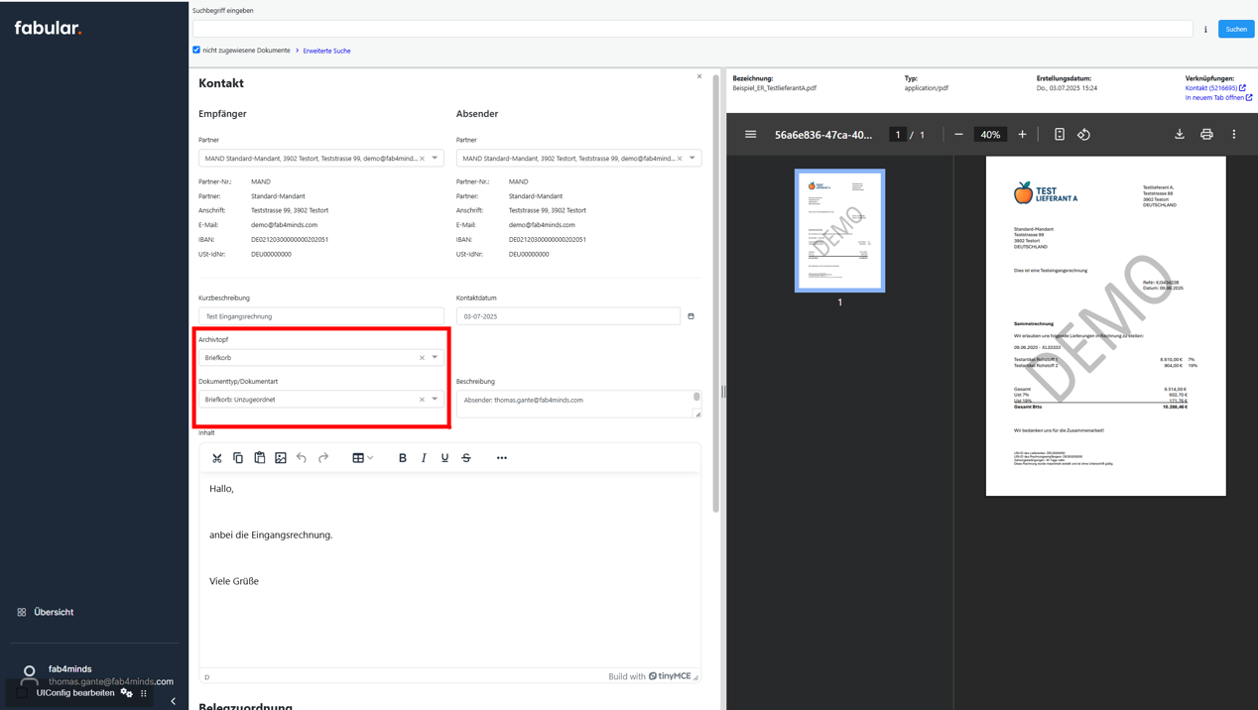The height and width of the screenshot is (710, 1258).
Task: Open the PDF viewer sidebar menu
Action: [x=751, y=135]
